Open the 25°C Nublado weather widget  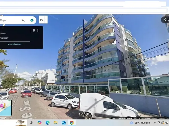click(x=140, y=123)
